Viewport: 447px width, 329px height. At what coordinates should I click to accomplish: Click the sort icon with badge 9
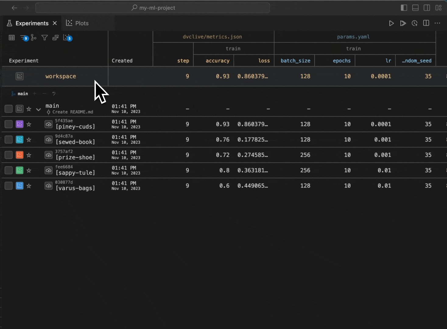(23, 37)
